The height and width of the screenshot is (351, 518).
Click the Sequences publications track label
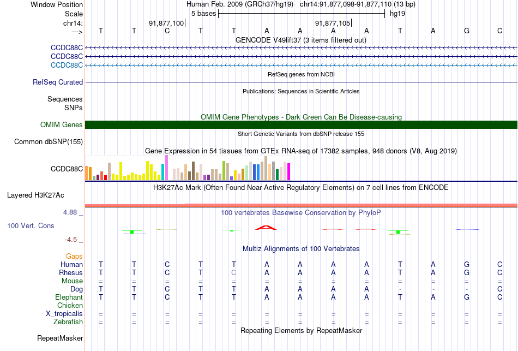[65, 99]
